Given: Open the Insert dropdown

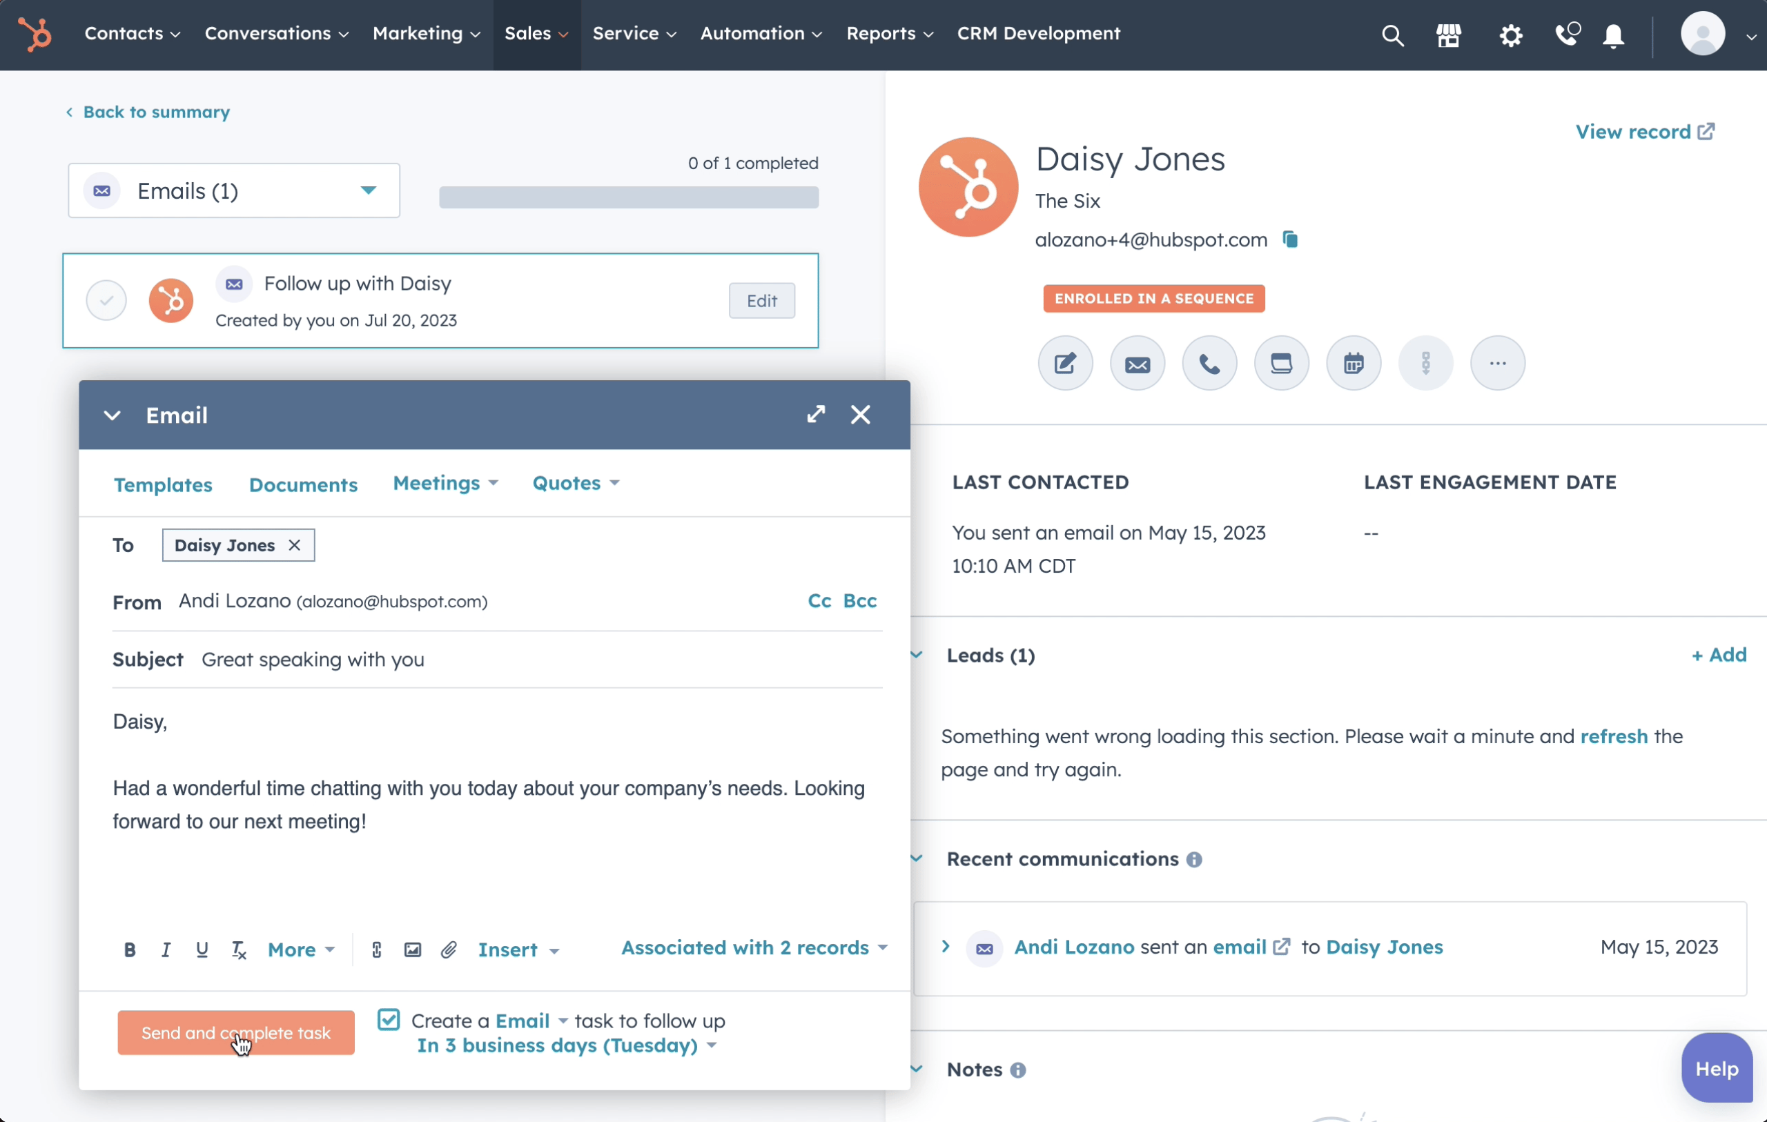Looking at the screenshot, I should (x=519, y=949).
